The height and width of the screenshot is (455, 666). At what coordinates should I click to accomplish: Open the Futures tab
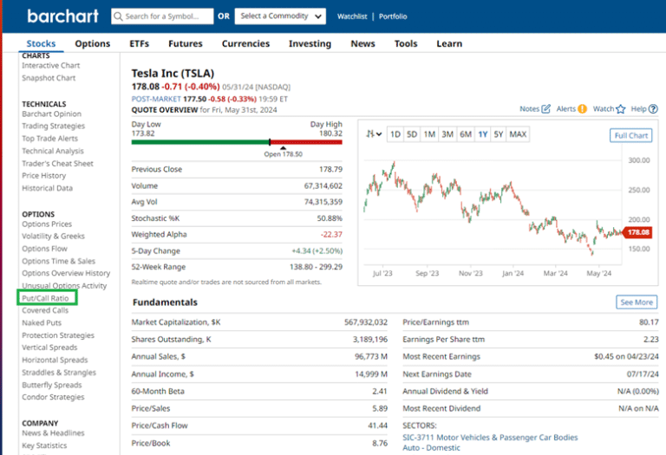tap(185, 43)
